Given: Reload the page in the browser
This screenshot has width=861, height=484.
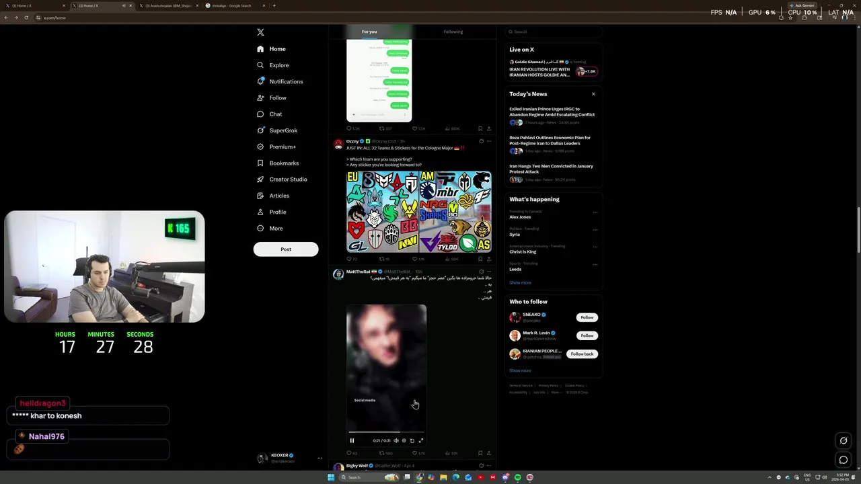Looking at the screenshot, I should tap(26, 17).
